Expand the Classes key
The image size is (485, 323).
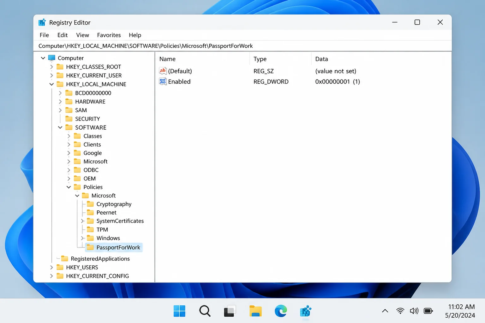pyautogui.click(x=69, y=136)
